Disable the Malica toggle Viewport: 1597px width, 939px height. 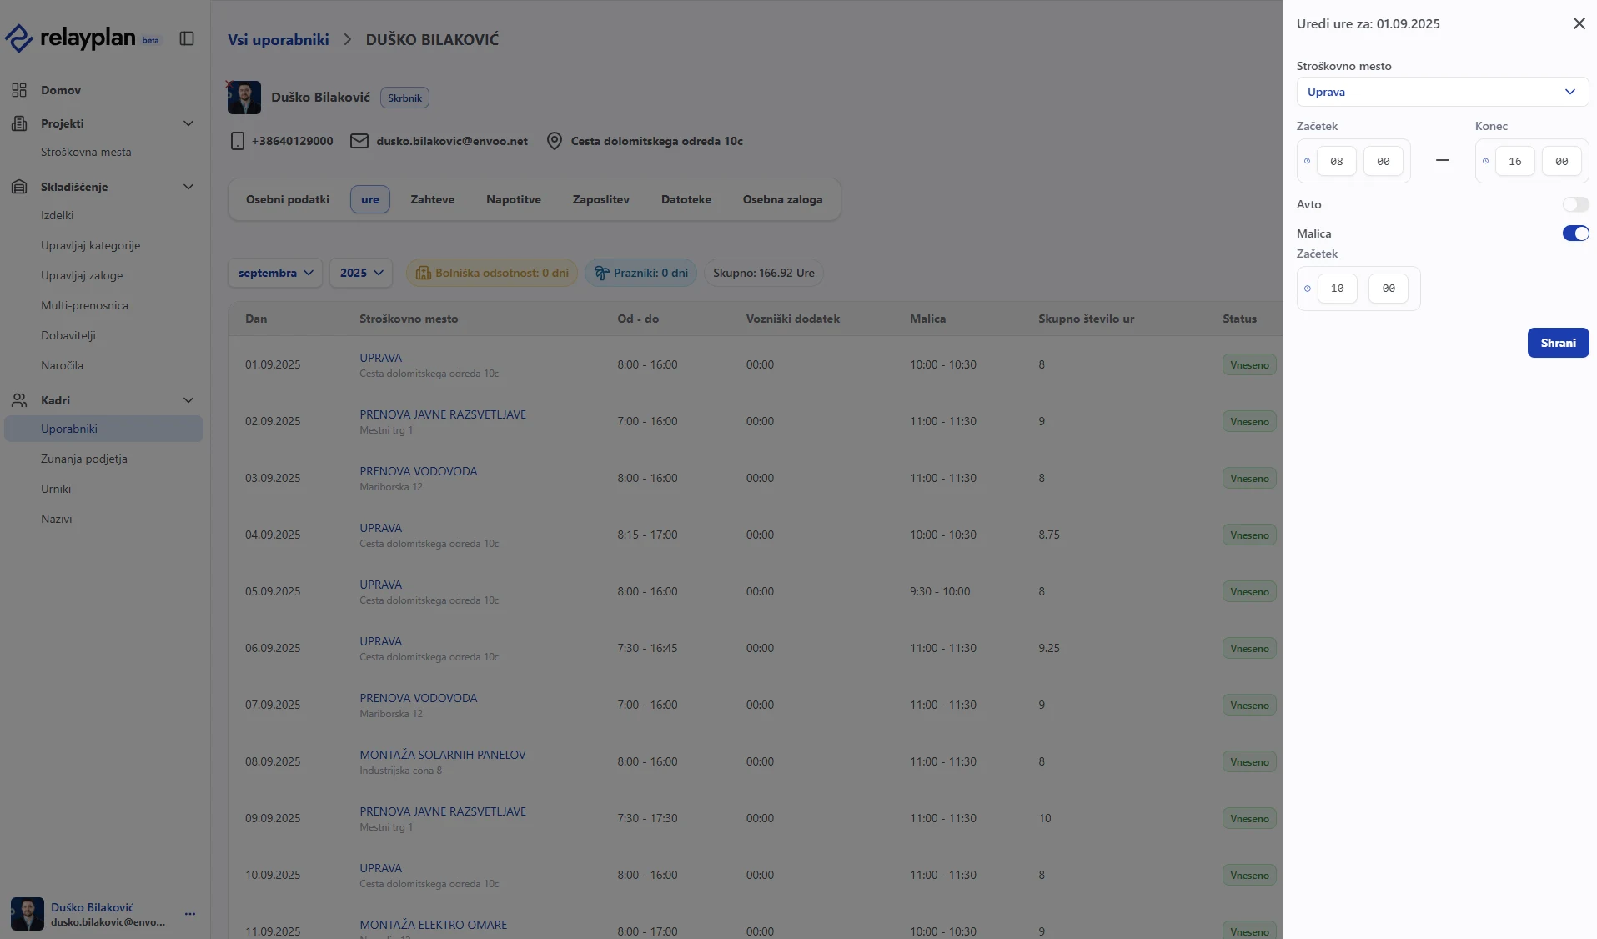pyautogui.click(x=1575, y=233)
